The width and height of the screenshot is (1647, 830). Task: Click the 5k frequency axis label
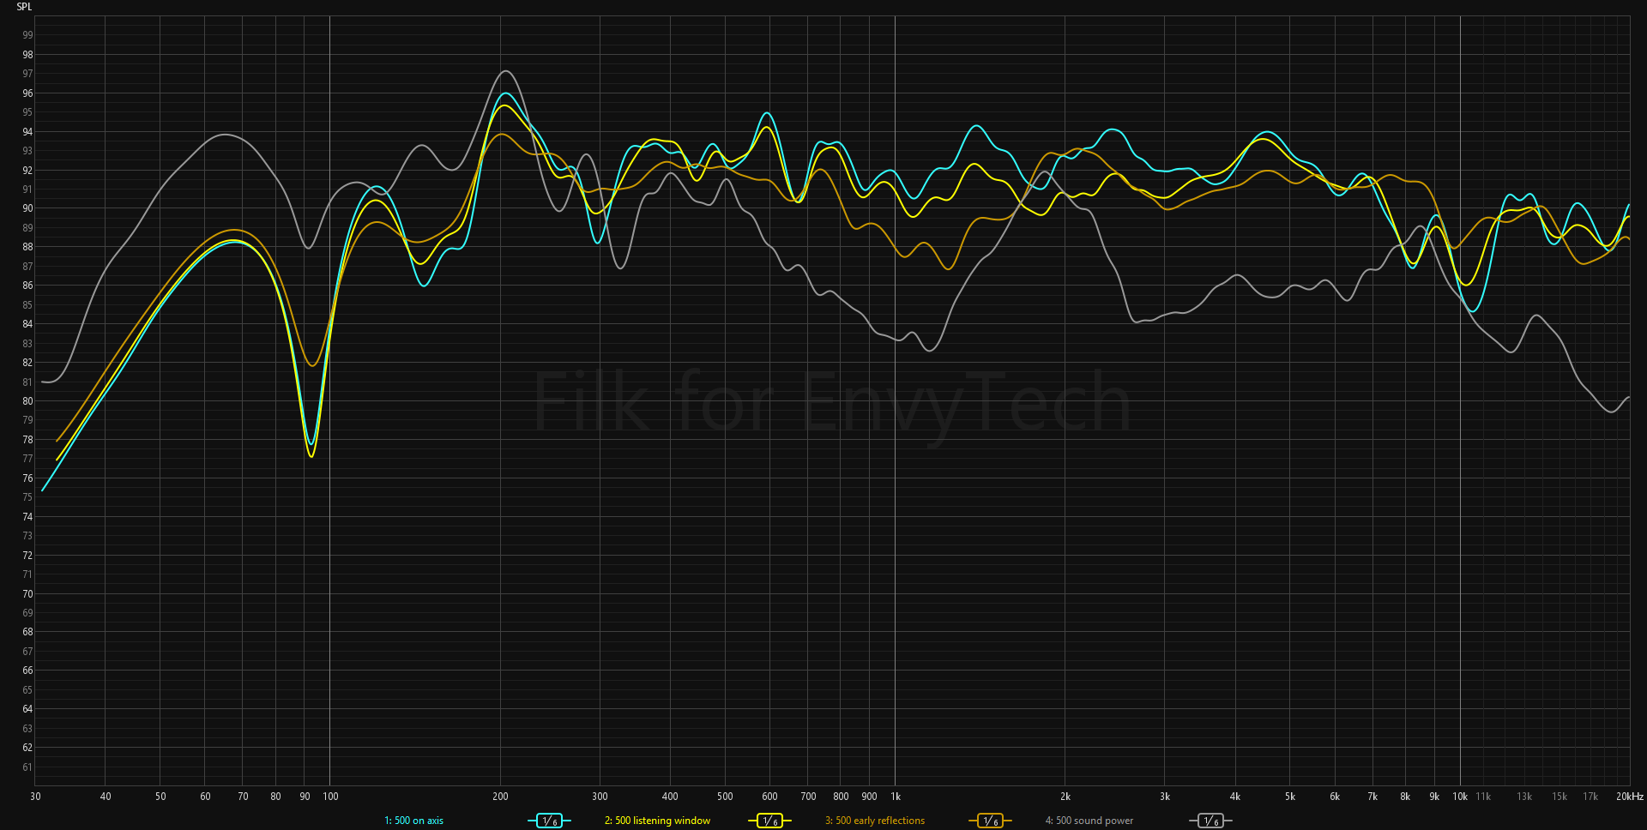[x=1290, y=797]
